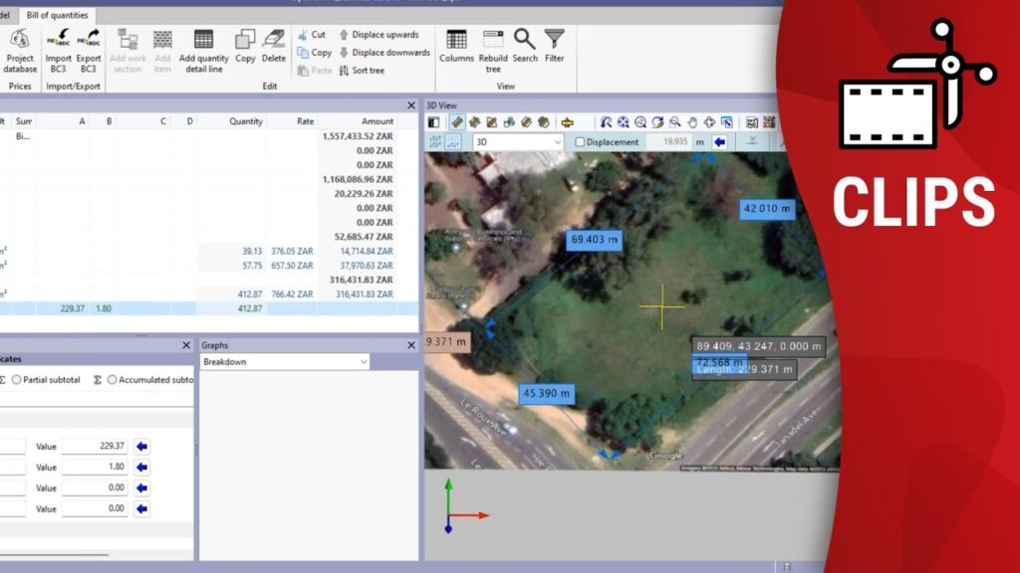Click the Value field showing 229.37

tap(96, 447)
